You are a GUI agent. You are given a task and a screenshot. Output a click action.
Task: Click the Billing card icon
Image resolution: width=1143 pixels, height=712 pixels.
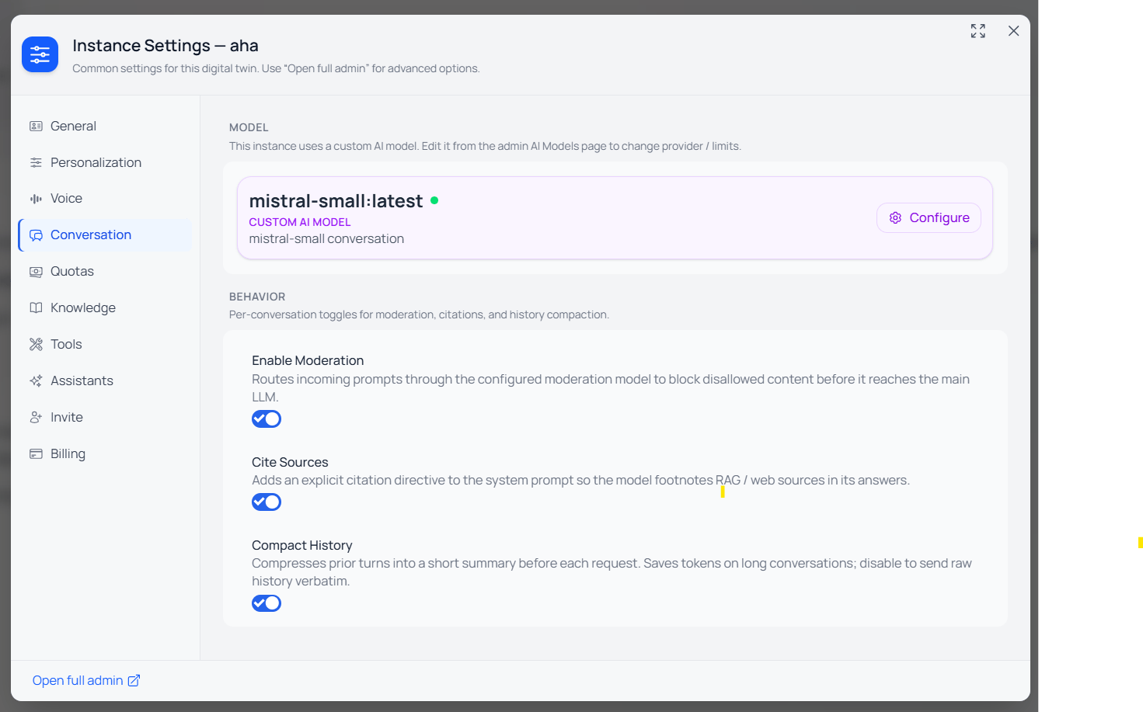coord(36,453)
